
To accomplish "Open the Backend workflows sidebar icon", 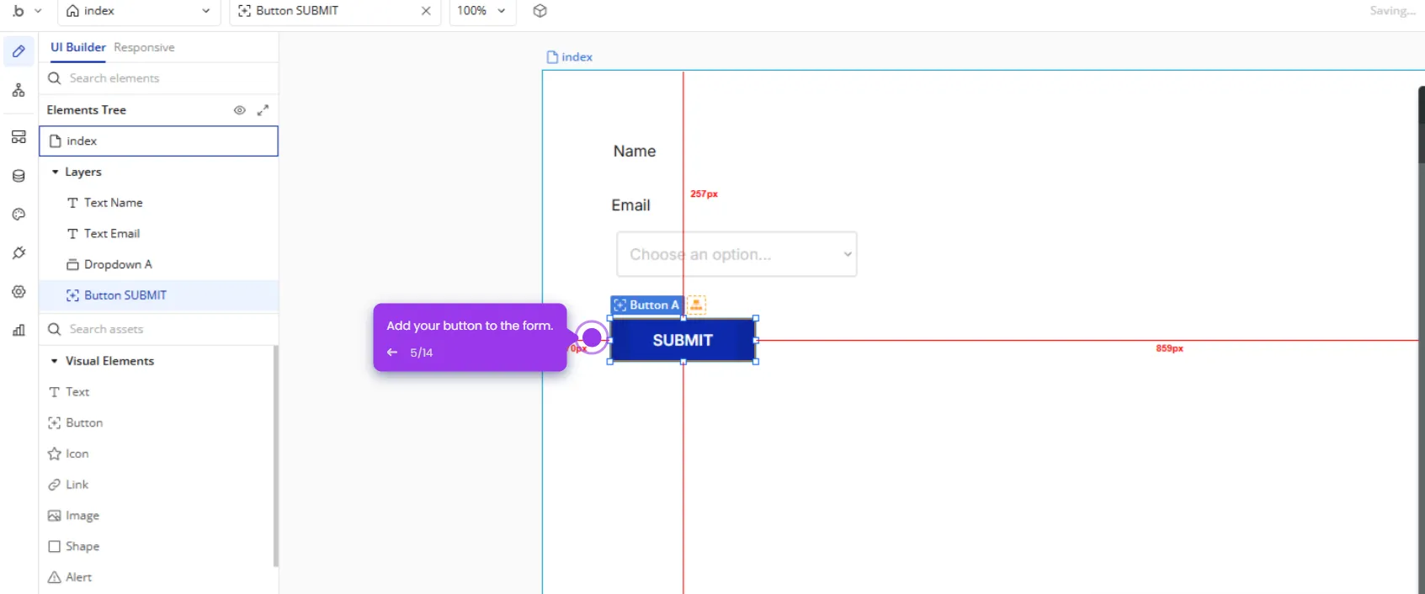I will [19, 137].
